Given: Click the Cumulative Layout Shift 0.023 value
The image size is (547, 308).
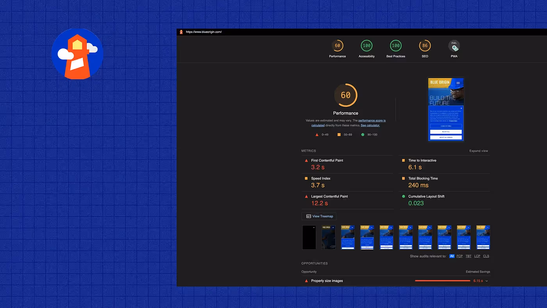Looking at the screenshot, I should coord(416,203).
